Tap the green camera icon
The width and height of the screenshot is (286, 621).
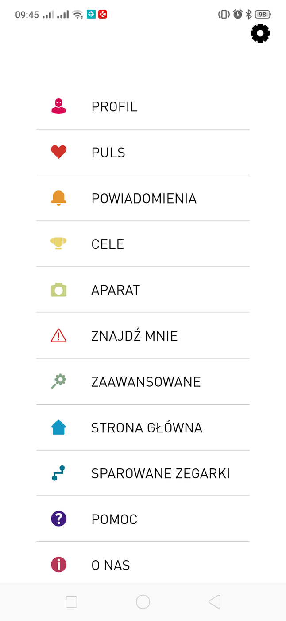pyautogui.click(x=58, y=290)
